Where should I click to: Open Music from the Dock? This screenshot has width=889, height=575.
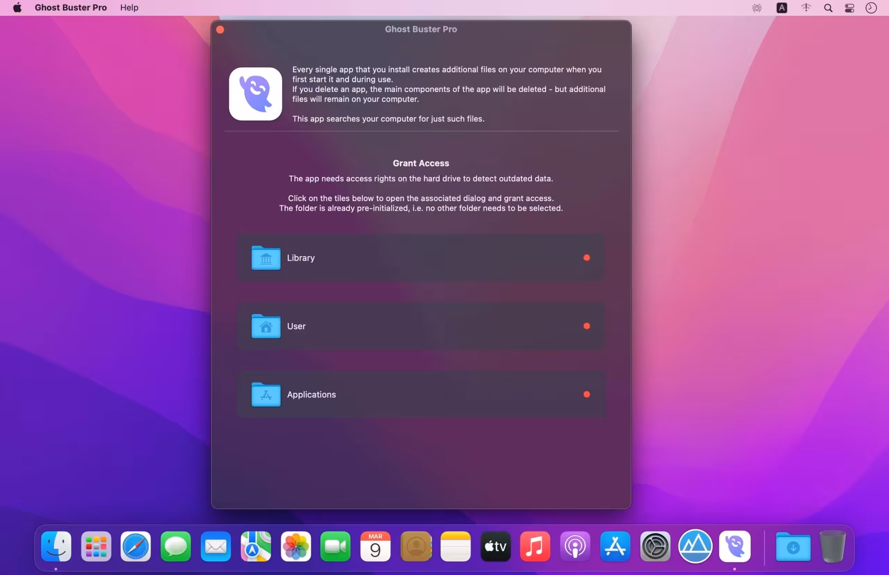click(x=535, y=546)
